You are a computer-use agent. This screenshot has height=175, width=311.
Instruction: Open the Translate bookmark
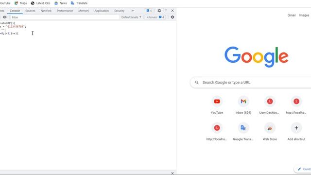click(x=79, y=3)
